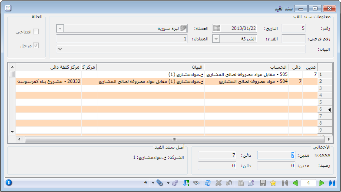
Task: Open the العملة currency dropdown
Action: pyautogui.click(x=60, y=29)
